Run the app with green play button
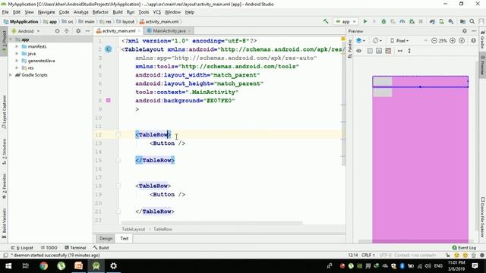Image resolution: width=486 pixels, height=273 pixels. pyautogui.click(x=365, y=21)
